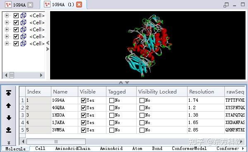Select the 4GQRA name cell

point(65,108)
